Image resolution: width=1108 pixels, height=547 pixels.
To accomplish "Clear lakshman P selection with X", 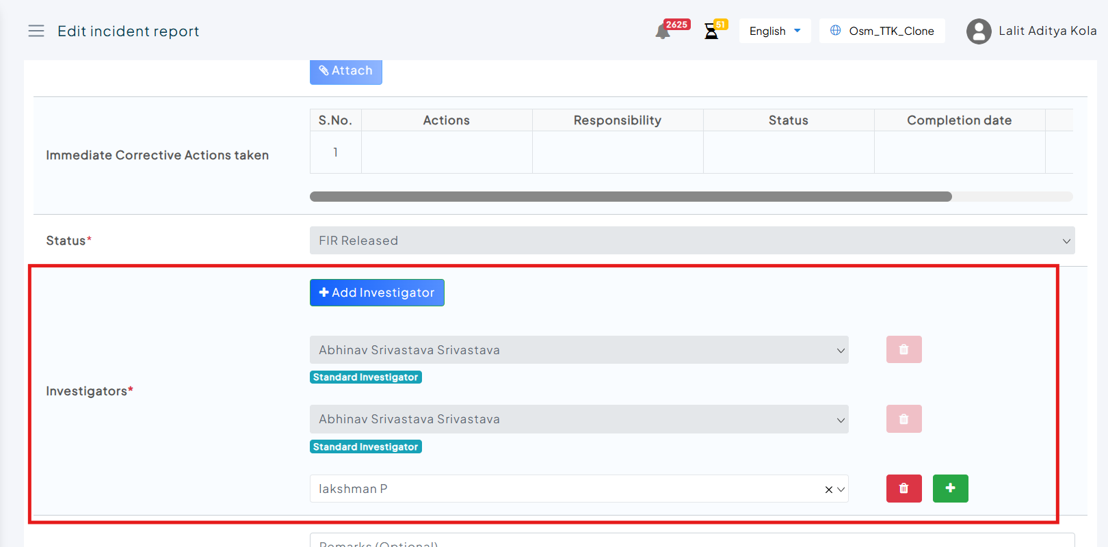I will tap(828, 490).
